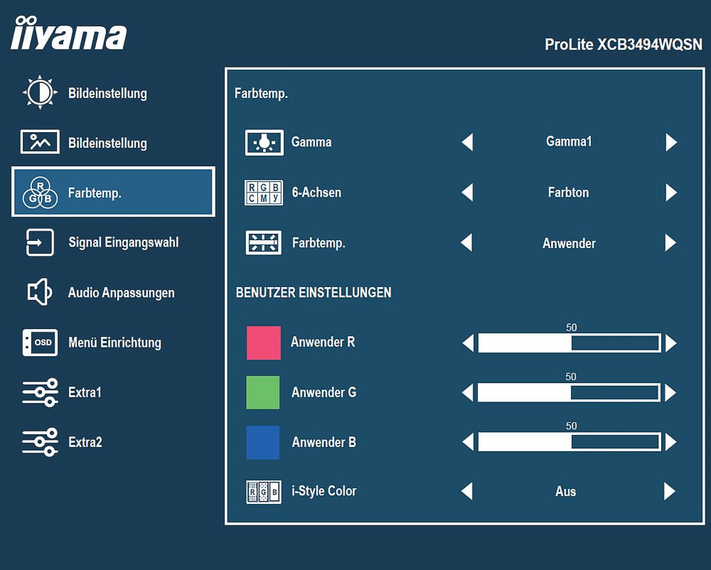The image size is (711, 570).
Task: Click the brightness sun Bildeinstellung icon
Action: point(40,92)
